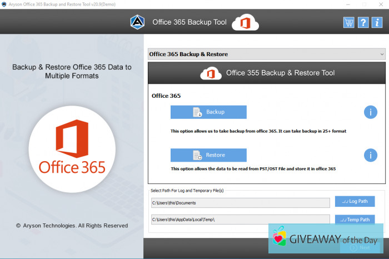Click the info icon beside Backup
This screenshot has width=389, height=259.
pos(370,112)
